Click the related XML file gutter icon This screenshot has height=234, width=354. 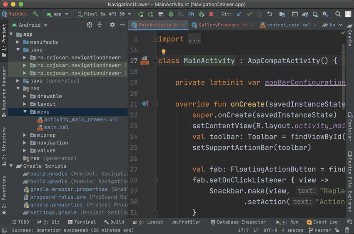coord(145,60)
